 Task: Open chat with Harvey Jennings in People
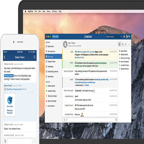(x=53, y=96)
